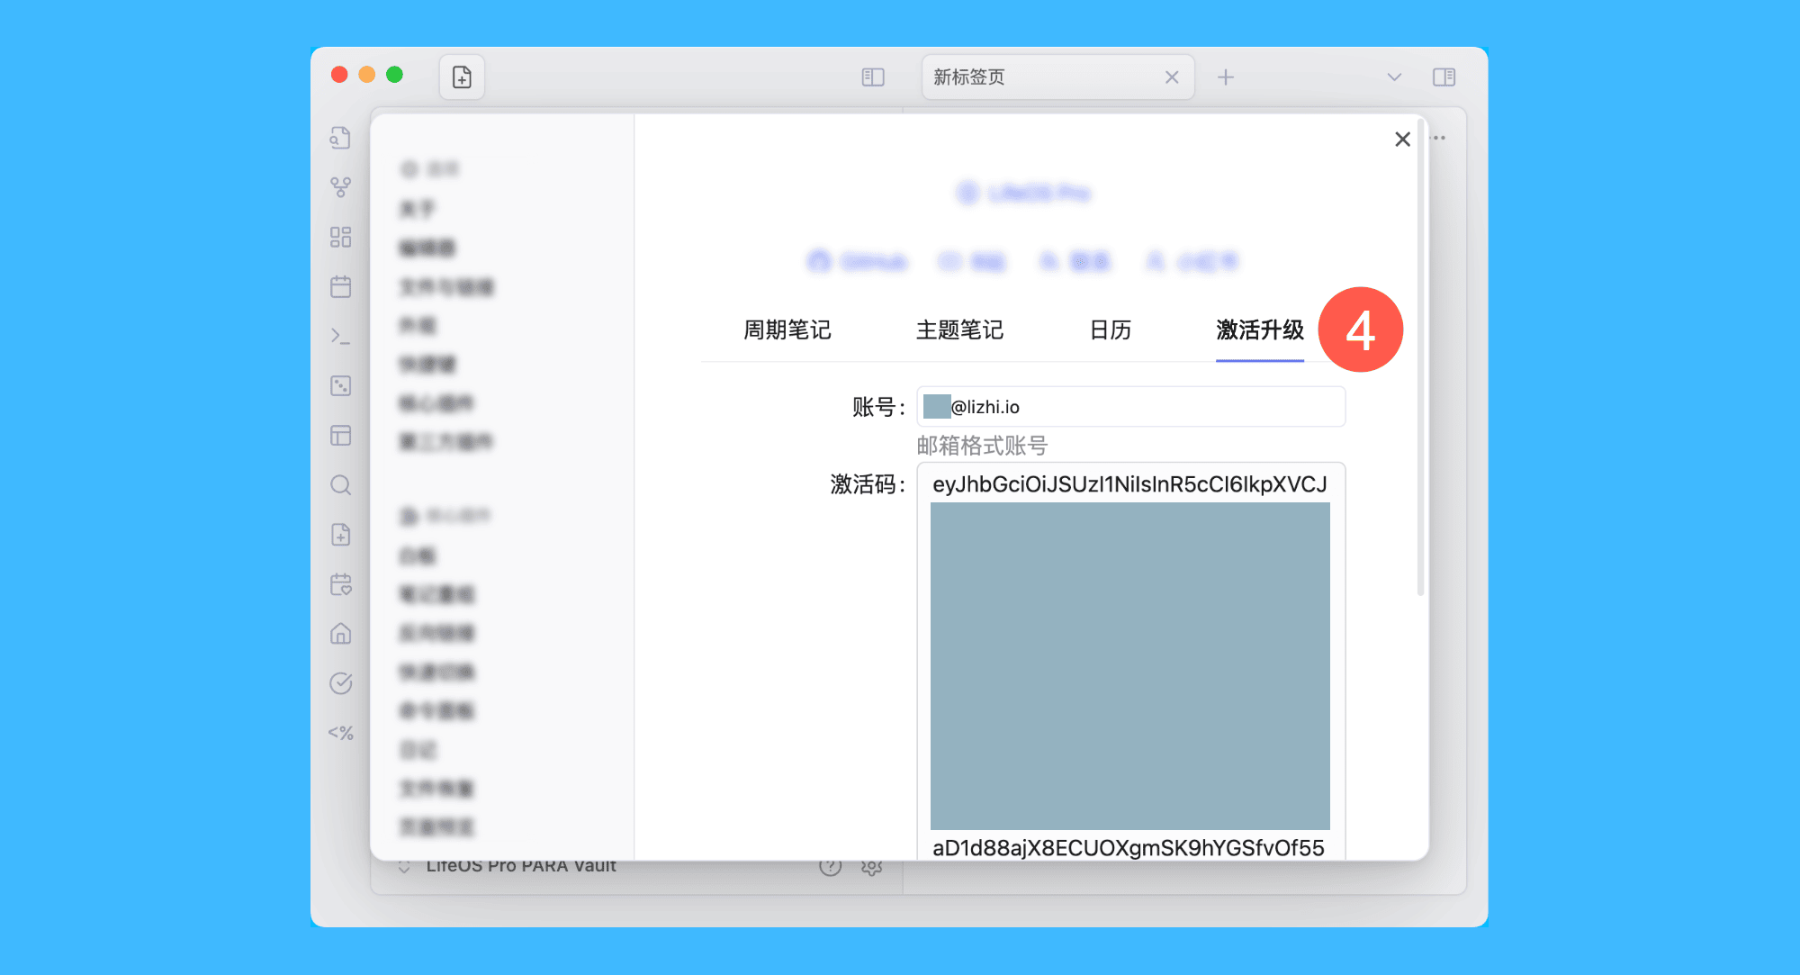Expand the tab list chevron dropdown
This screenshot has width=1800, height=975.
coord(1394,77)
